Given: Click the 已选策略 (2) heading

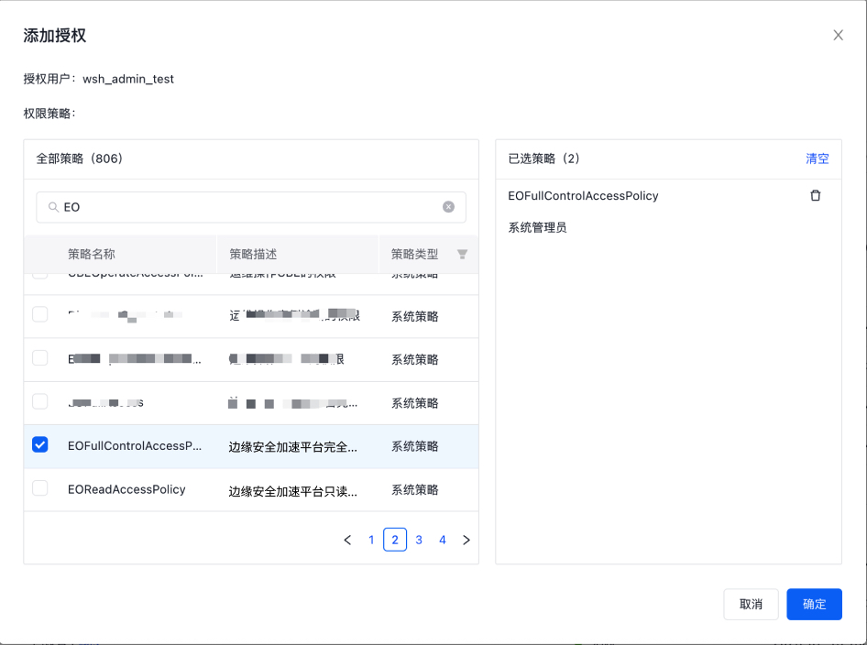Looking at the screenshot, I should (x=543, y=159).
